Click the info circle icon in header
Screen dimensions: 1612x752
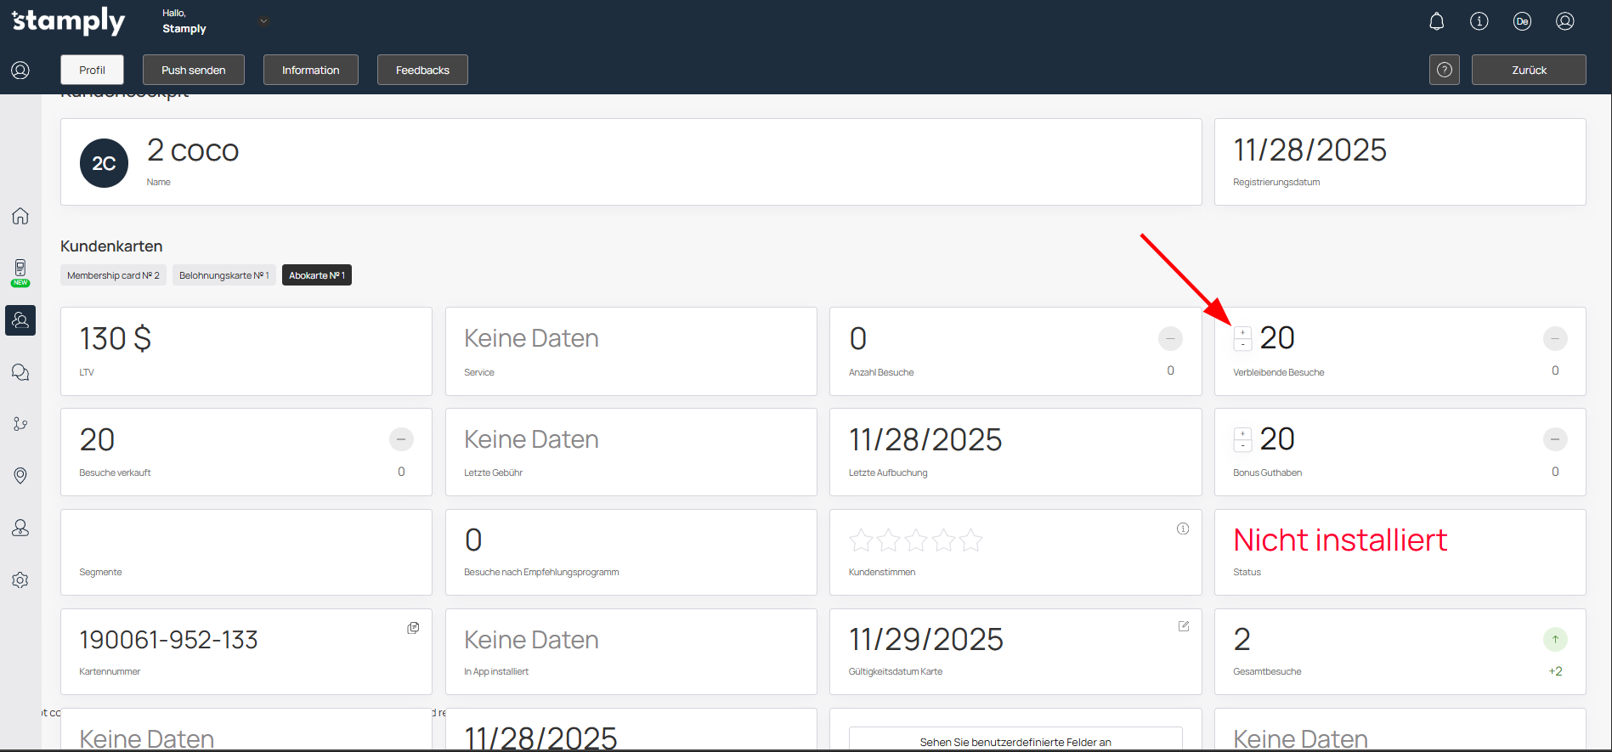(x=1479, y=21)
